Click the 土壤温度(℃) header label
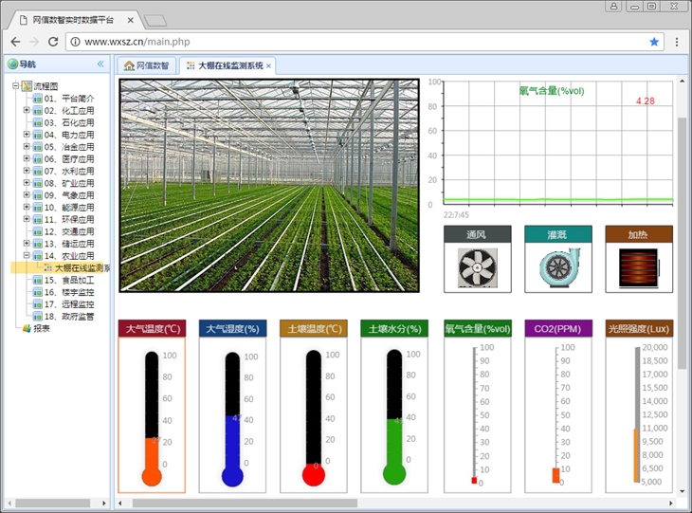This screenshot has width=692, height=513. [x=314, y=328]
